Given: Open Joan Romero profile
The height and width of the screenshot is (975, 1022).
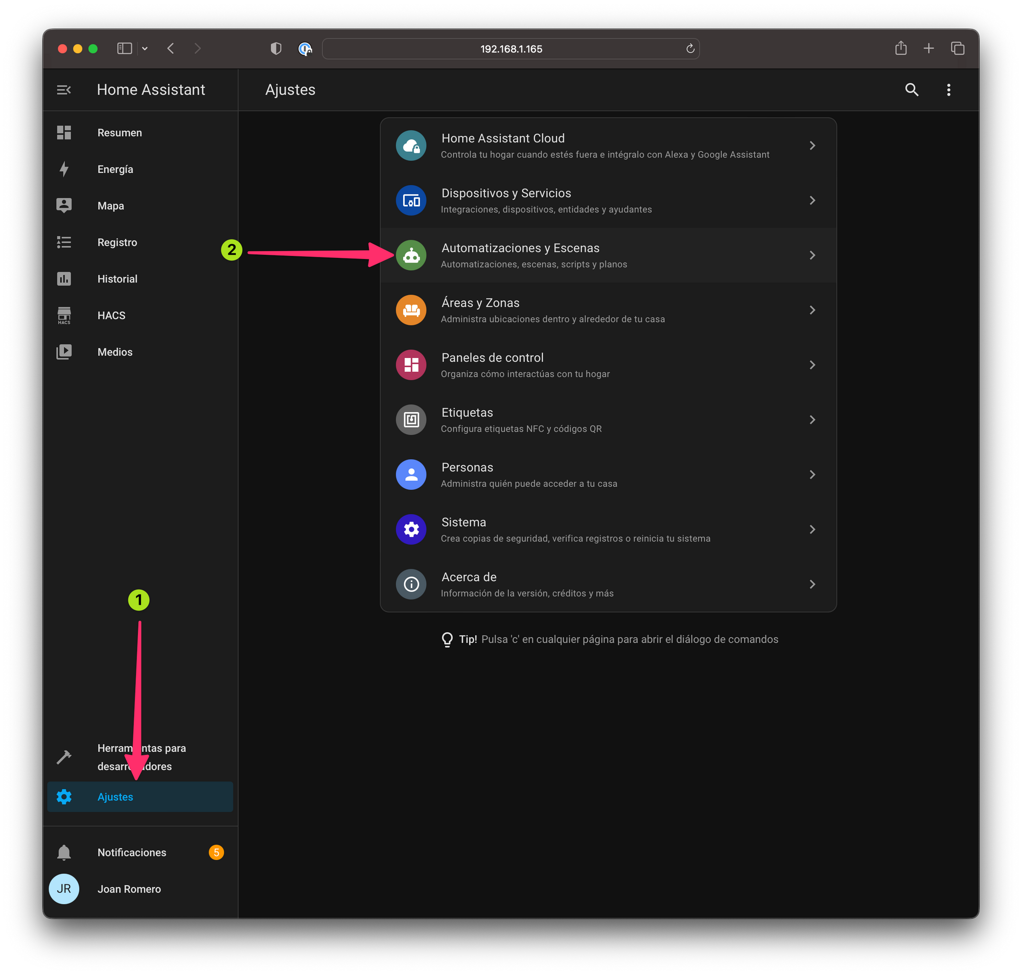Looking at the screenshot, I should [x=140, y=889].
